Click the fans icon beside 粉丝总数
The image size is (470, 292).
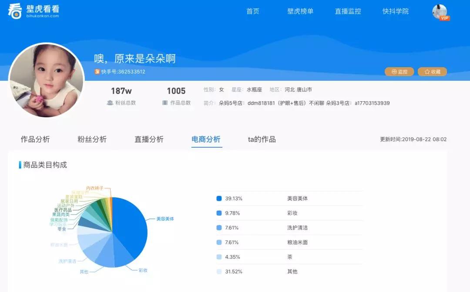click(110, 103)
